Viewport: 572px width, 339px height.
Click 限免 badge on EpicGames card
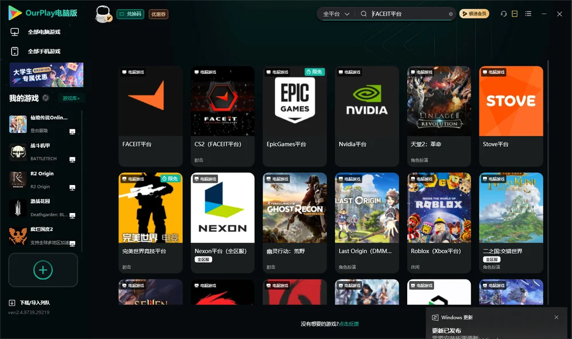(315, 72)
